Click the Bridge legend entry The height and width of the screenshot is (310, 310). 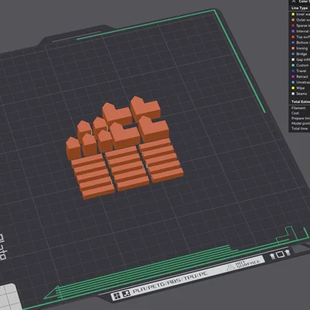tap(301, 54)
